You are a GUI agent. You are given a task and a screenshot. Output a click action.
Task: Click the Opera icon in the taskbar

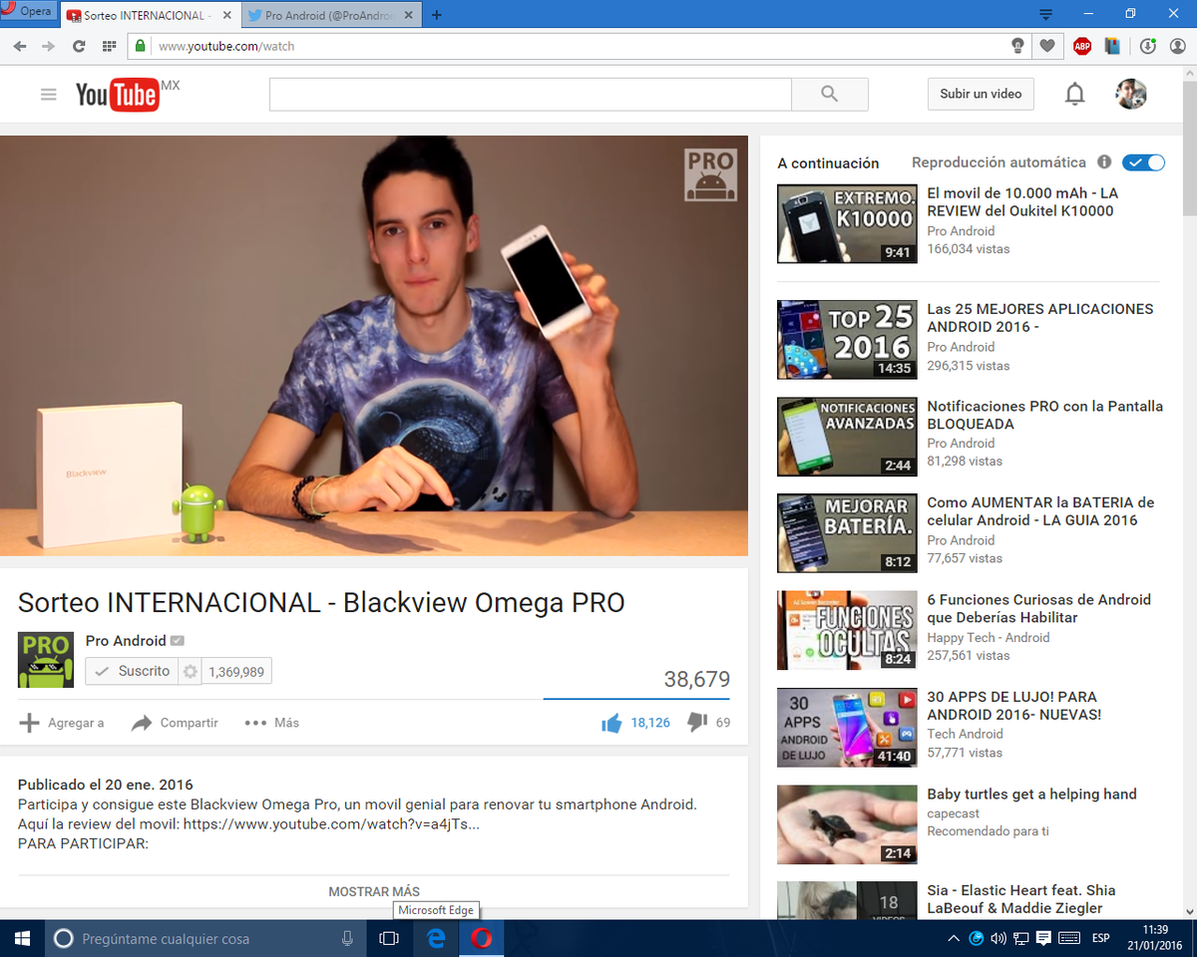tap(482, 938)
